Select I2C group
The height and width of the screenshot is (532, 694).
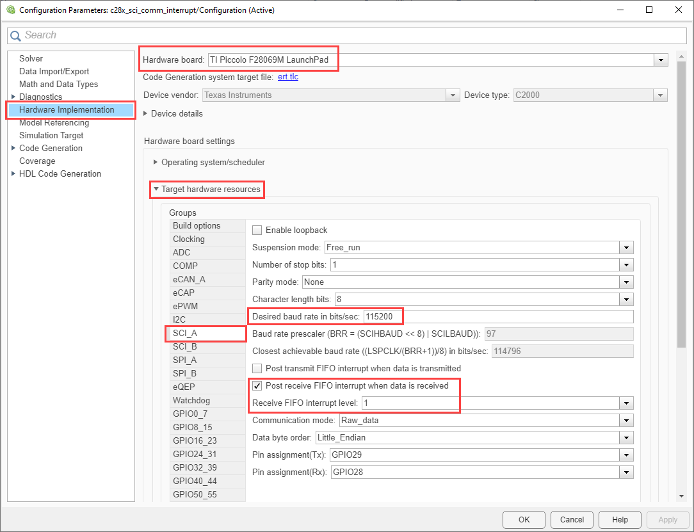click(207, 319)
